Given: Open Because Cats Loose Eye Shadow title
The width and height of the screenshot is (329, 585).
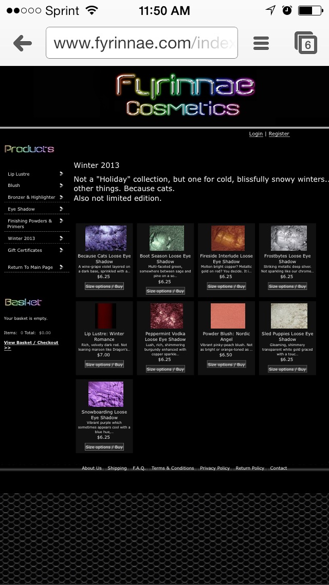Looking at the screenshot, I should tap(104, 259).
